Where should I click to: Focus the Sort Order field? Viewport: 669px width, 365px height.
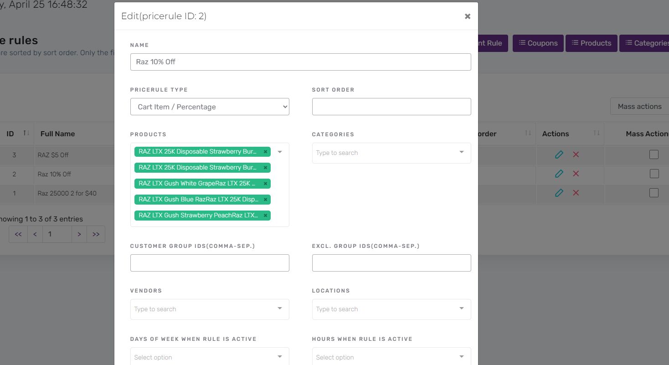(x=391, y=107)
